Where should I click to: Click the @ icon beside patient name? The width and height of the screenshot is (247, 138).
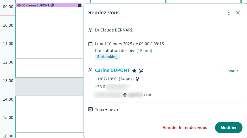[141, 71]
